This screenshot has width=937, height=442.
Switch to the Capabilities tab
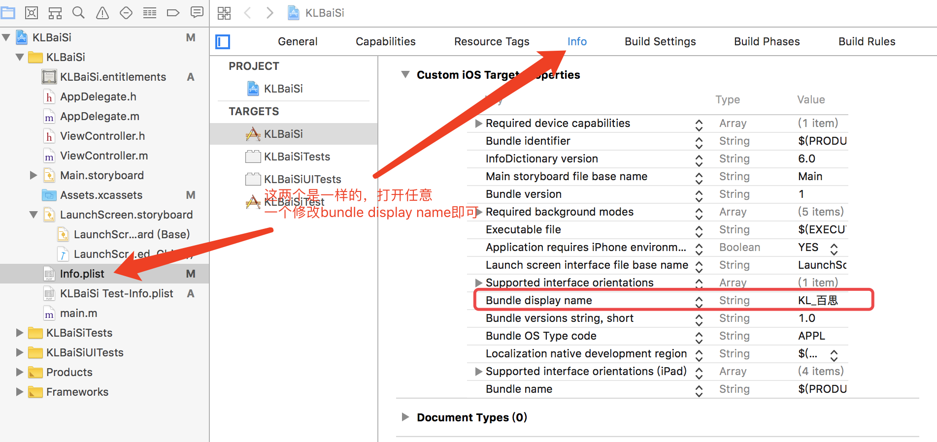click(386, 42)
